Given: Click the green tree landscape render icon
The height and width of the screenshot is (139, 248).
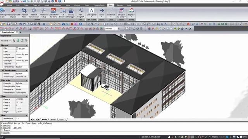Looking at the screenshot, I should 175,29.
